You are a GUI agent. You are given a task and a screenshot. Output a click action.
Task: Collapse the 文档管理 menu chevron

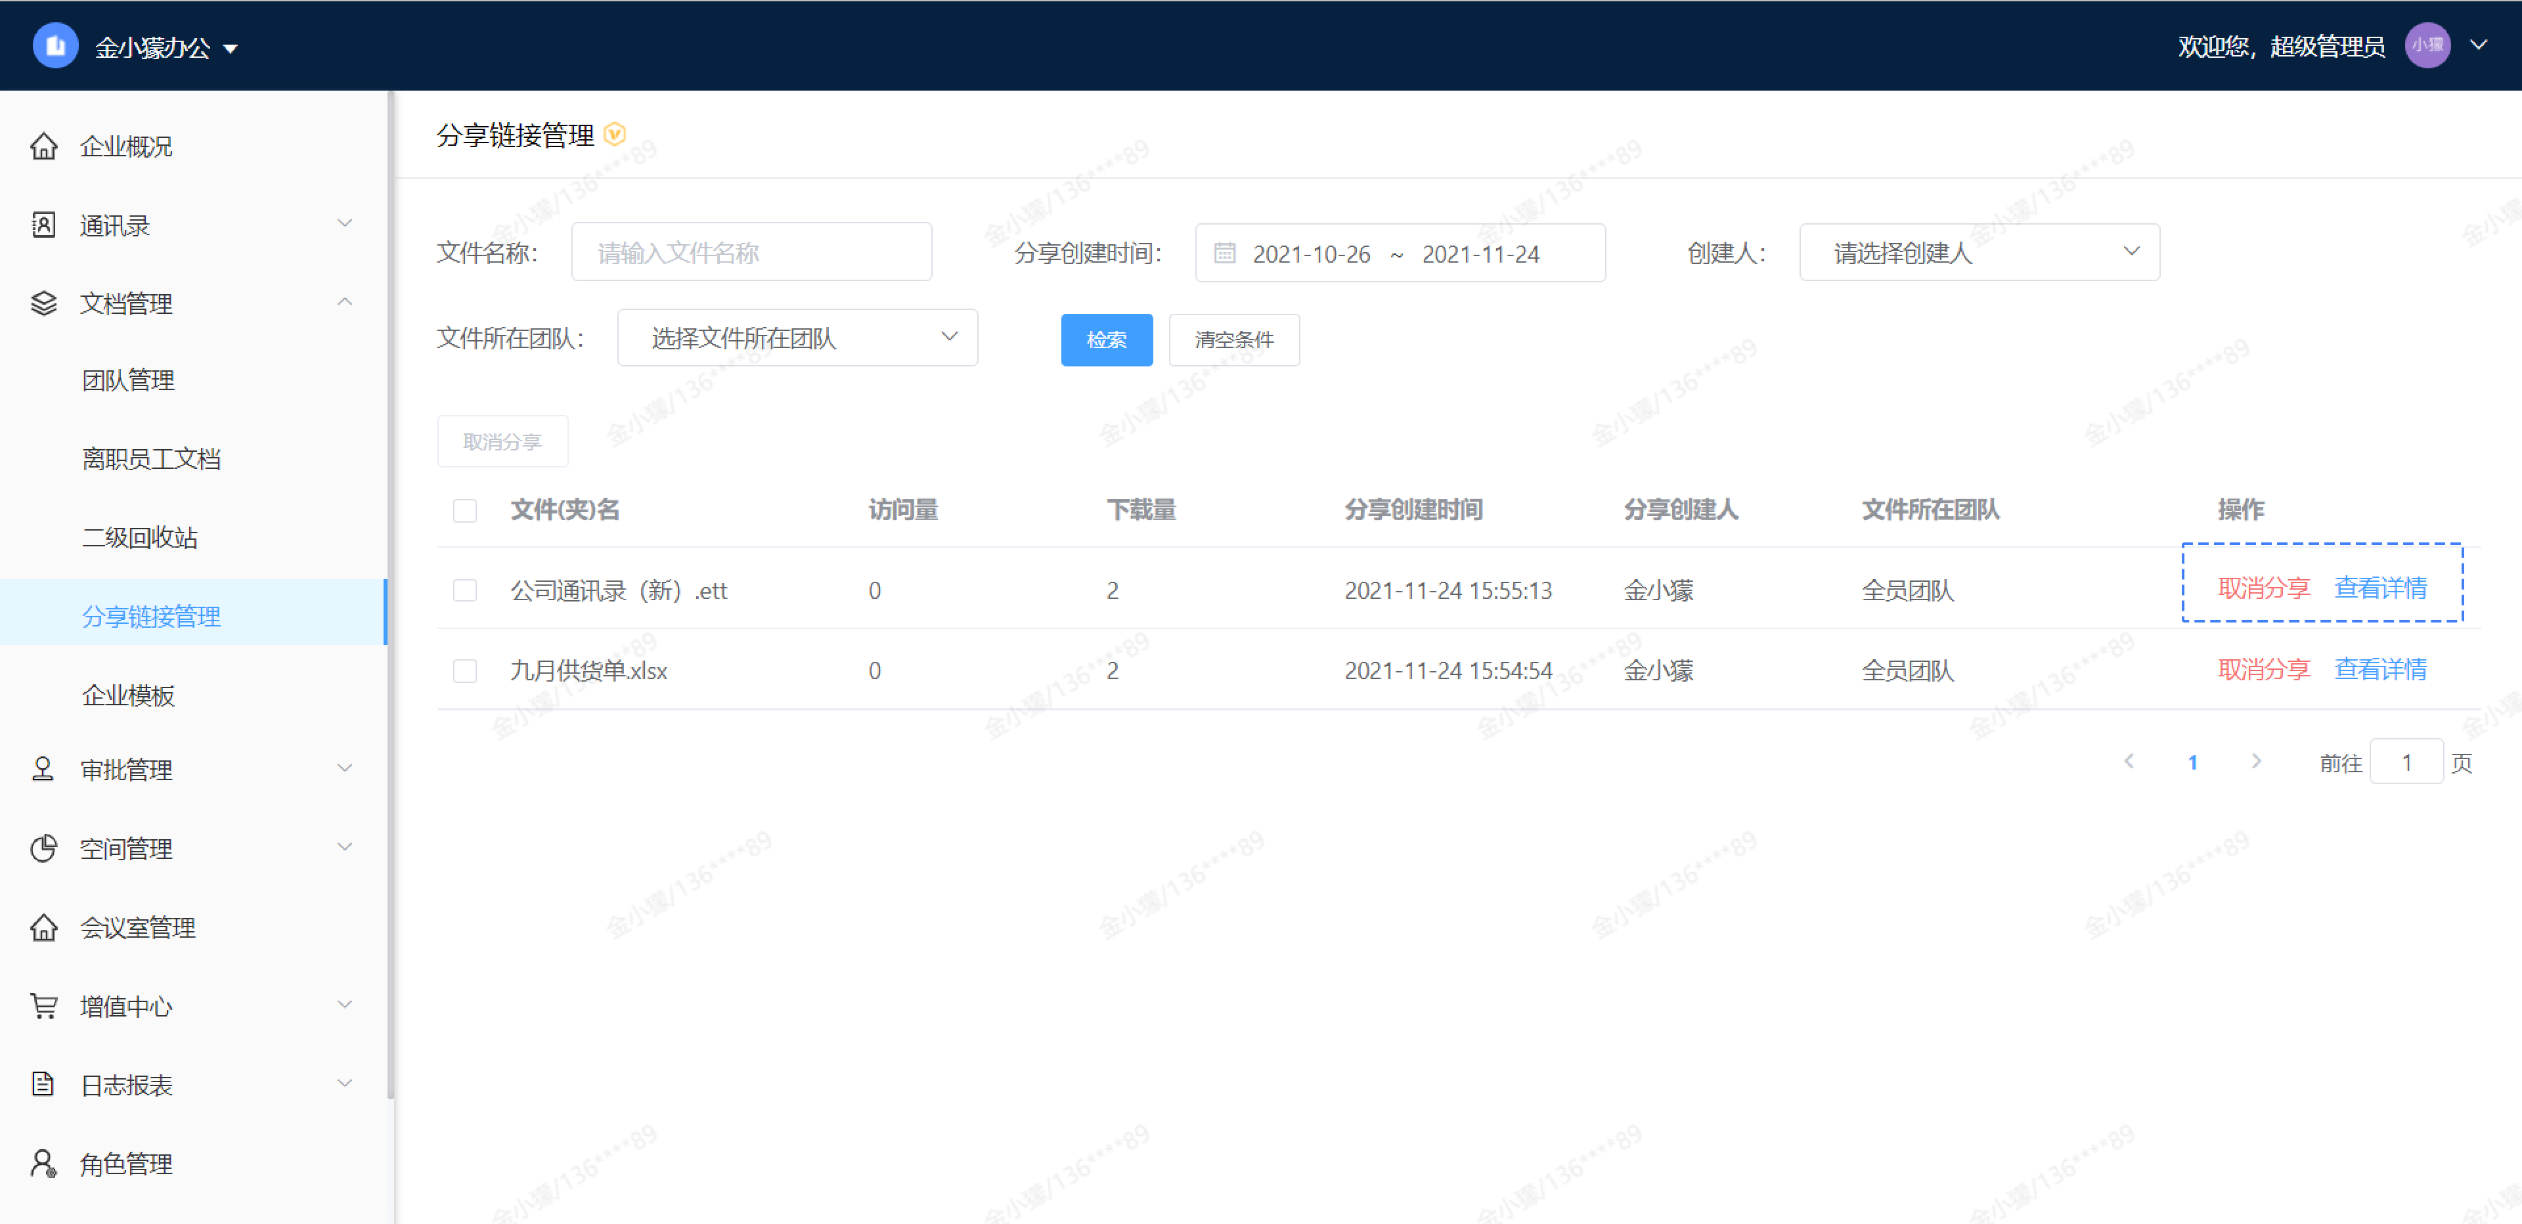345,301
